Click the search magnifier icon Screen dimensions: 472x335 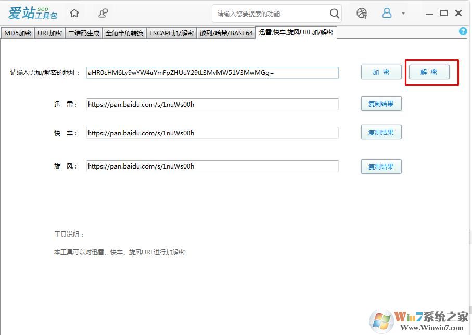(x=334, y=13)
